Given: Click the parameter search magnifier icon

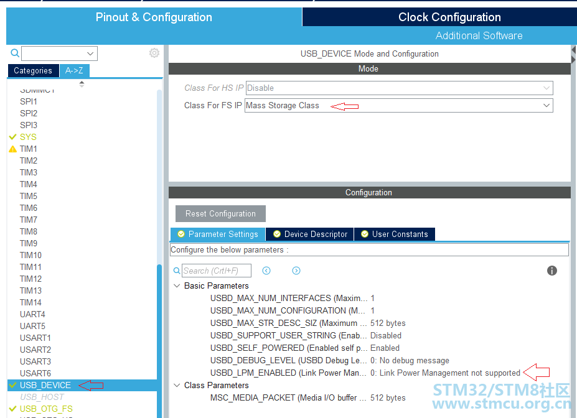Looking at the screenshot, I should [177, 271].
